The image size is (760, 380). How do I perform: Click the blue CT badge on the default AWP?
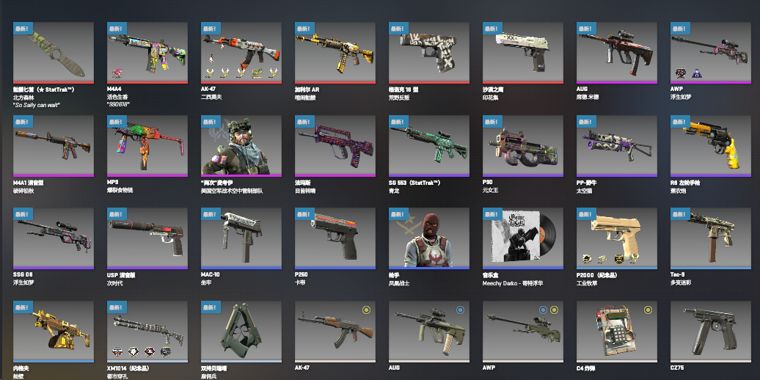(544, 310)
